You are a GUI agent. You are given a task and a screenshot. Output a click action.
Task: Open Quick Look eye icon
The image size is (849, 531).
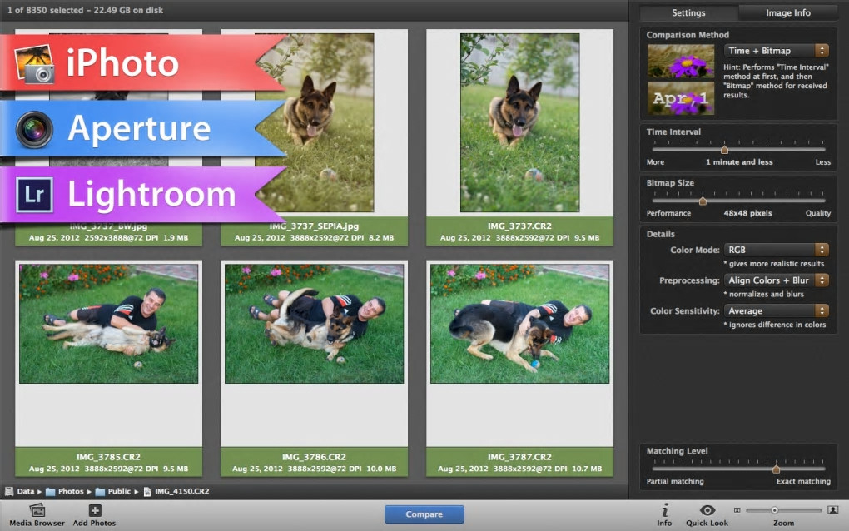[x=707, y=510]
